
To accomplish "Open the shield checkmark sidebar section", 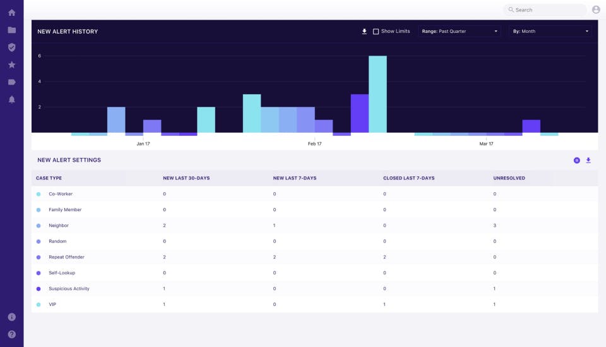I will [11, 47].
